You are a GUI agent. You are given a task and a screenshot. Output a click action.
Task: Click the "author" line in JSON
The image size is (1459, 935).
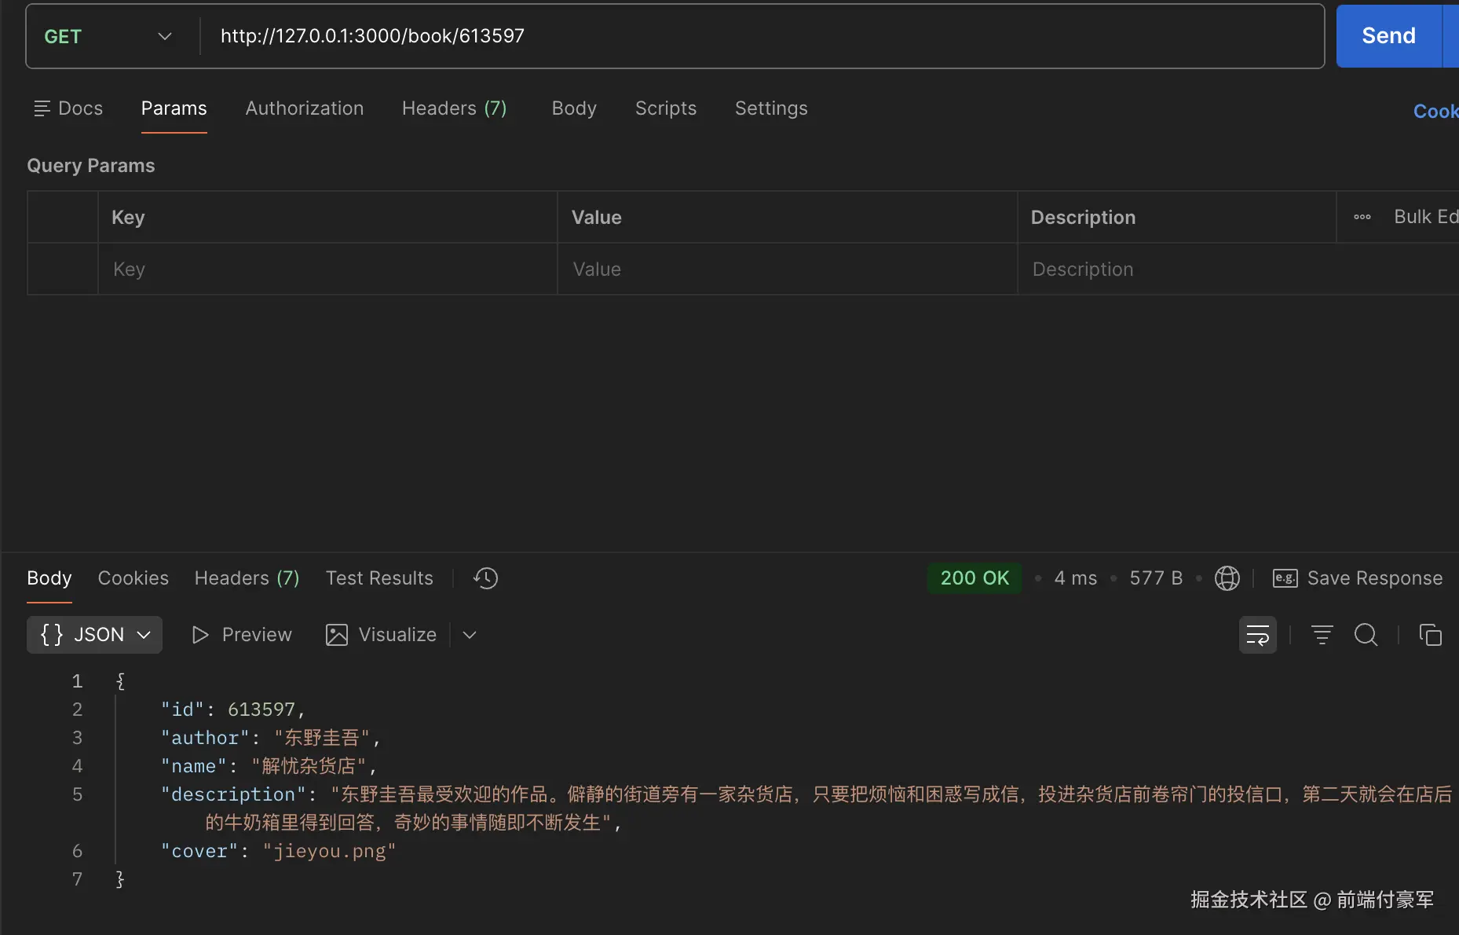pyautogui.click(x=271, y=738)
